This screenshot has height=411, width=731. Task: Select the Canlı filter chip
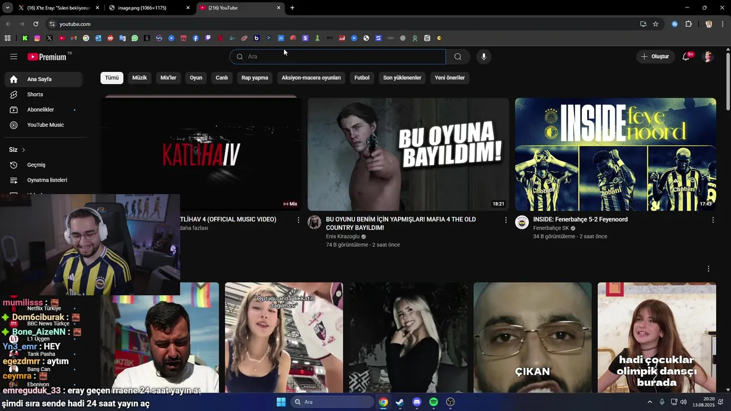(222, 78)
